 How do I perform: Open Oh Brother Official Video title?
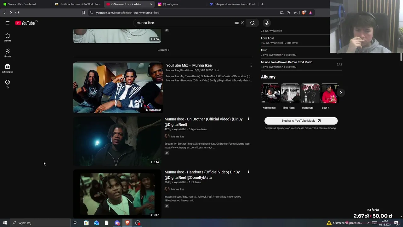(203, 122)
